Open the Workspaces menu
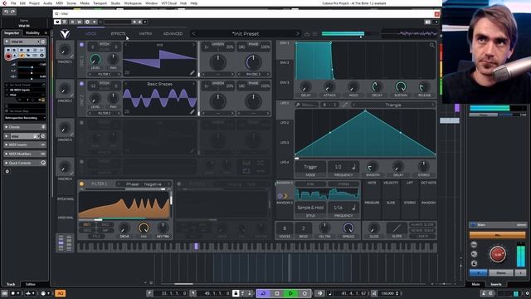 click(133, 3)
